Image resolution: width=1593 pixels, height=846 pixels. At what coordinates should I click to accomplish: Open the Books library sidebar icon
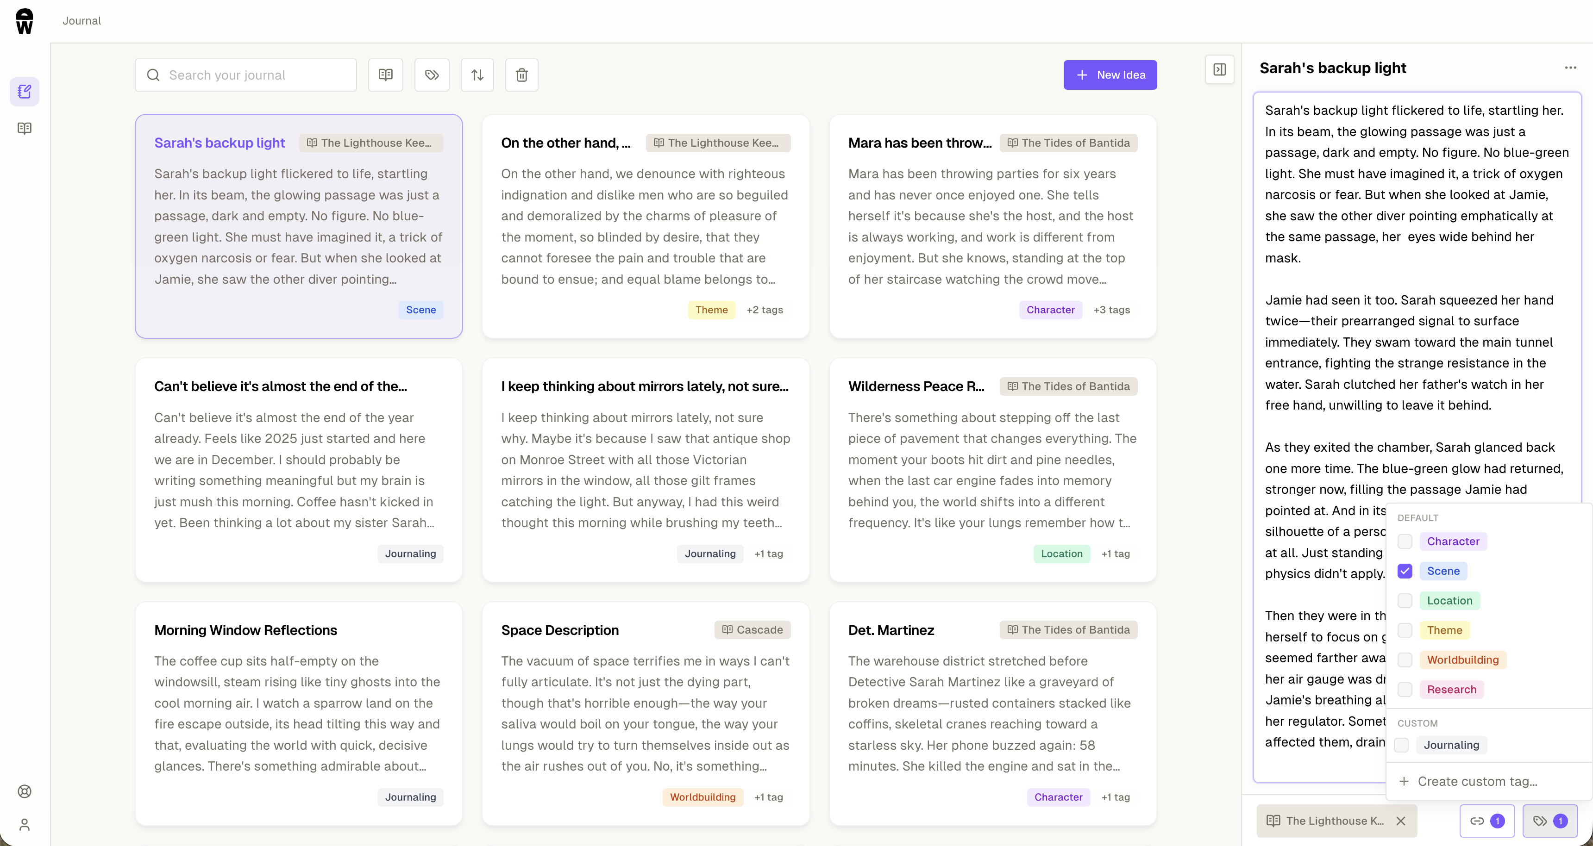(x=25, y=129)
